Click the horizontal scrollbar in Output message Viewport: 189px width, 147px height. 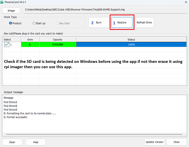click(x=94, y=134)
